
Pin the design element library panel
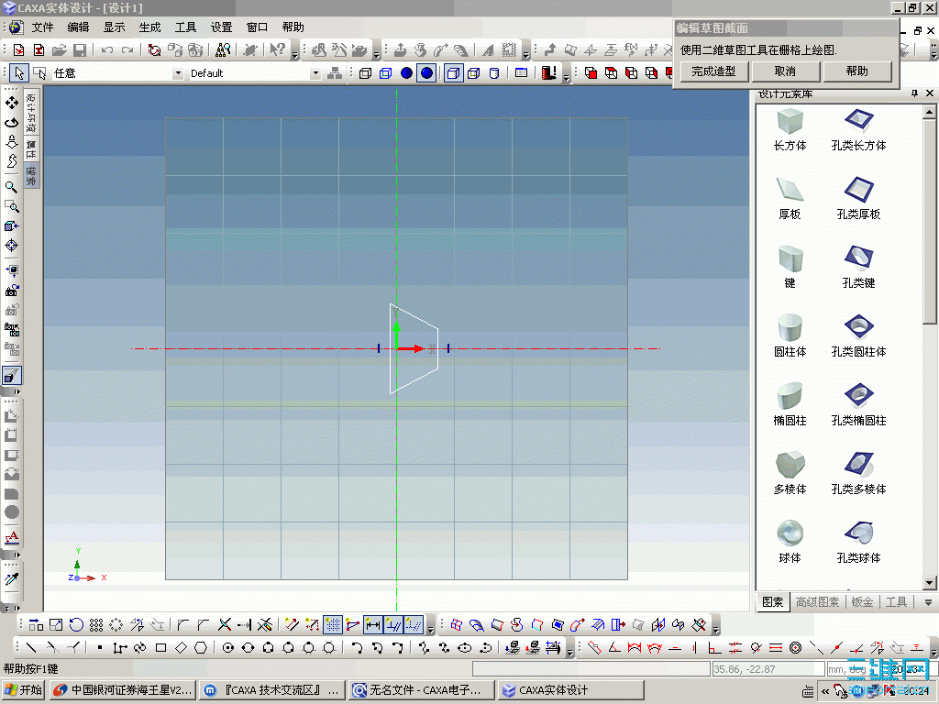914,93
